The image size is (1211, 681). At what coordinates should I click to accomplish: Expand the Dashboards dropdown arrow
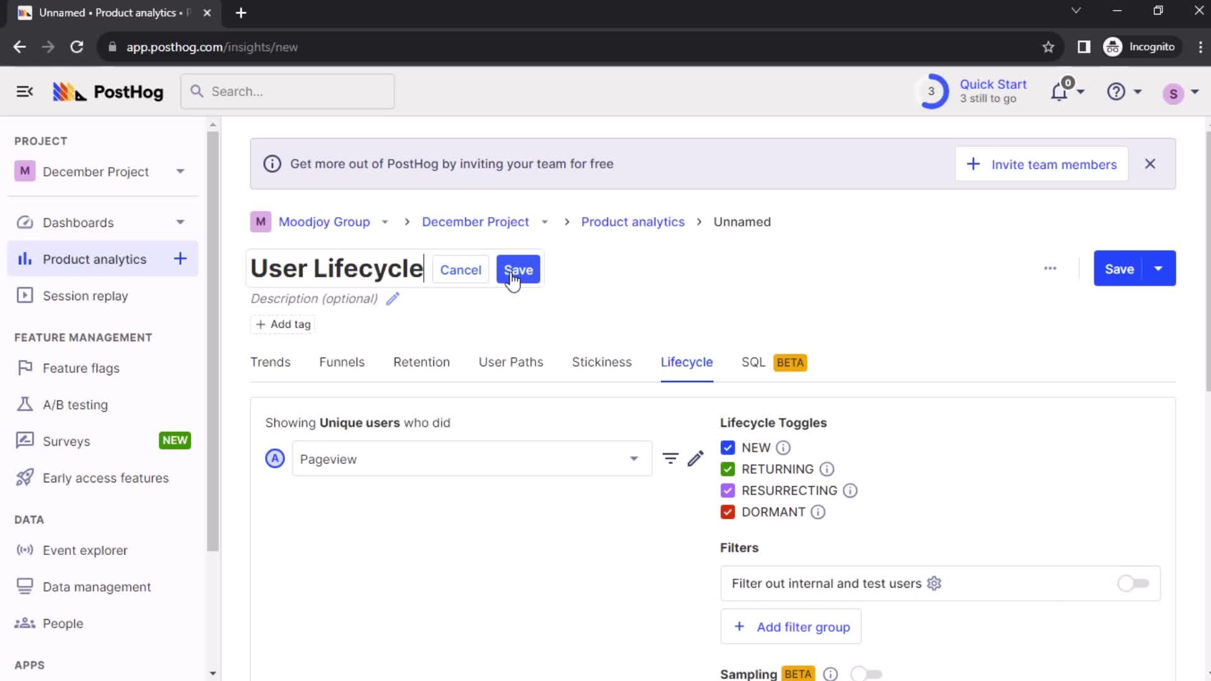coord(180,223)
